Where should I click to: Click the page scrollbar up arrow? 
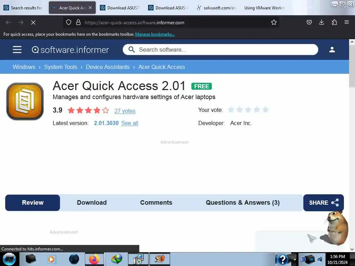(x=352, y=42)
